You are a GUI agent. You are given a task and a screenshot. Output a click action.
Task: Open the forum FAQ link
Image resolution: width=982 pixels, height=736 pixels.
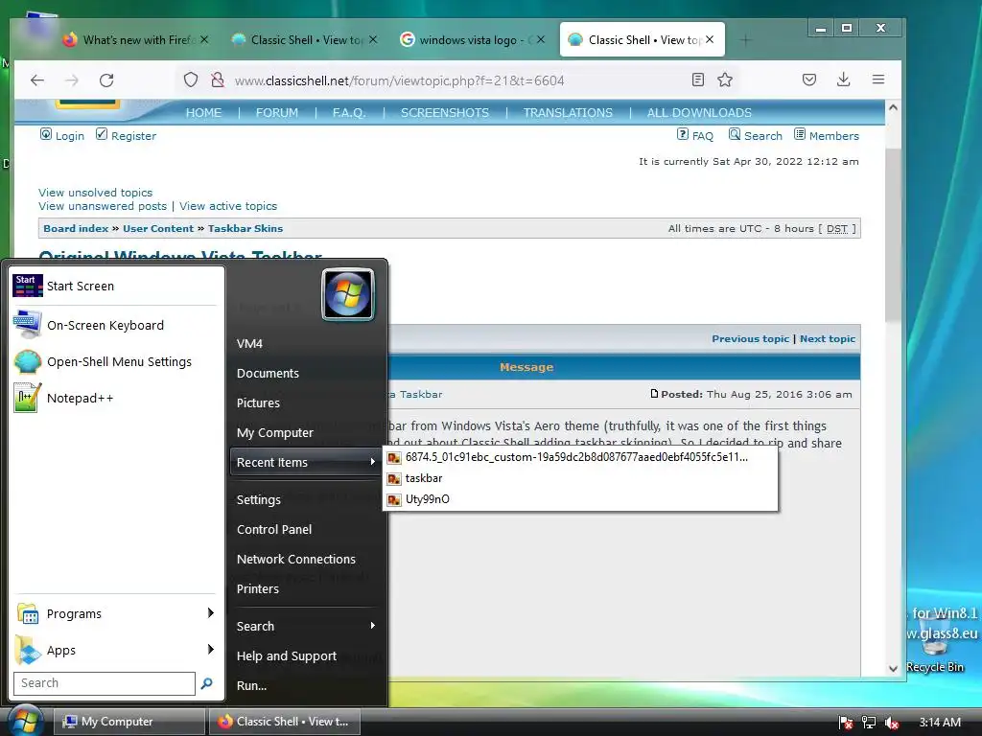[x=695, y=136]
